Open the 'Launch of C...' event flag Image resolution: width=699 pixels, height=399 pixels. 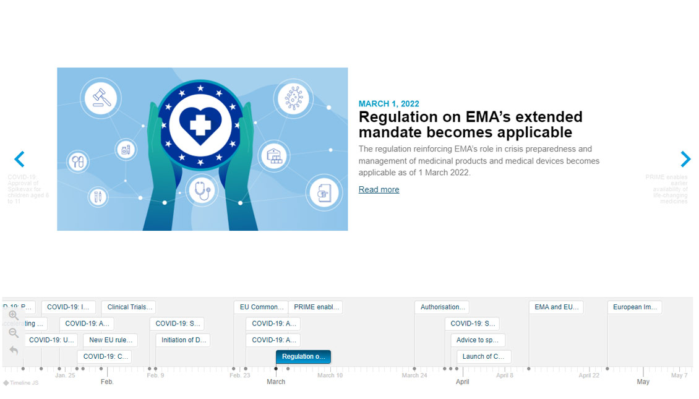click(483, 356)
